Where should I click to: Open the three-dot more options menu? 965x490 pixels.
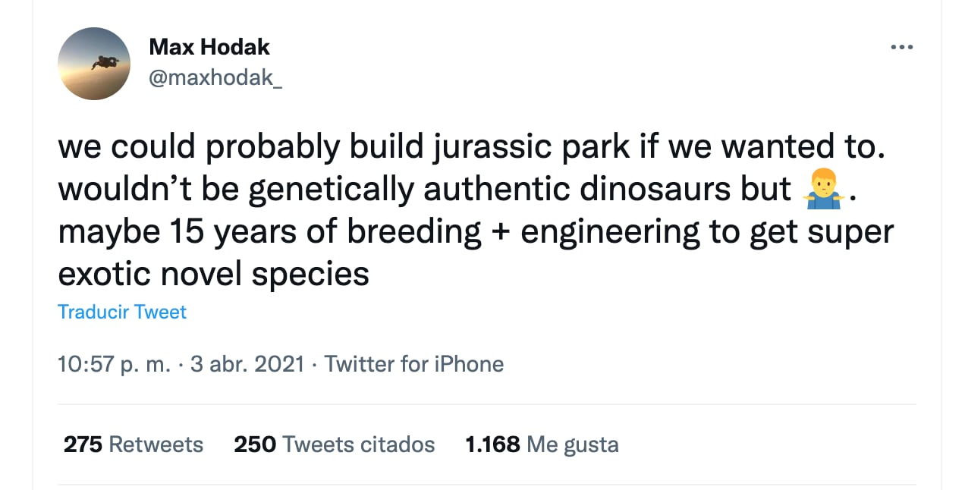pyautogui.click(x=901, y=47)
